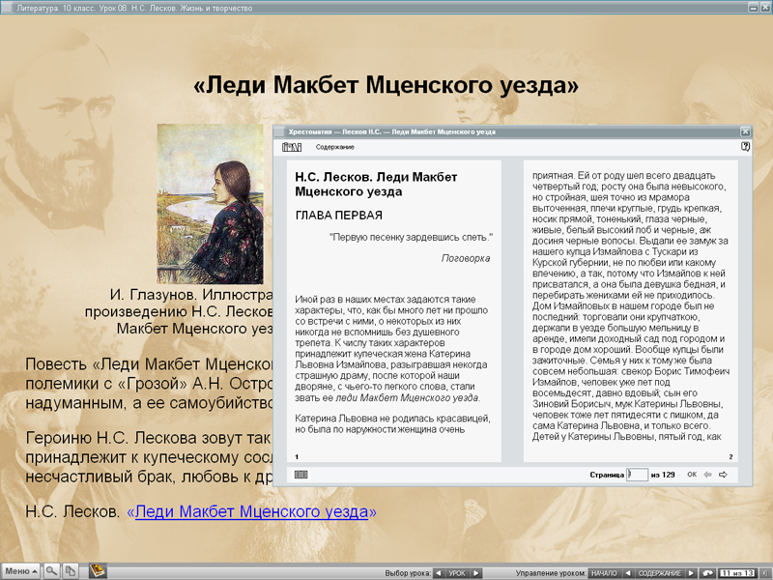Click the СОДЕРЖАНИЕ button in lesson controls
Screen dimensions: 773x580
tap(659, 573)
